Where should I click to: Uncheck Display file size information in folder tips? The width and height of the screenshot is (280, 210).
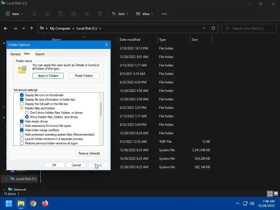tap(22, 100)
